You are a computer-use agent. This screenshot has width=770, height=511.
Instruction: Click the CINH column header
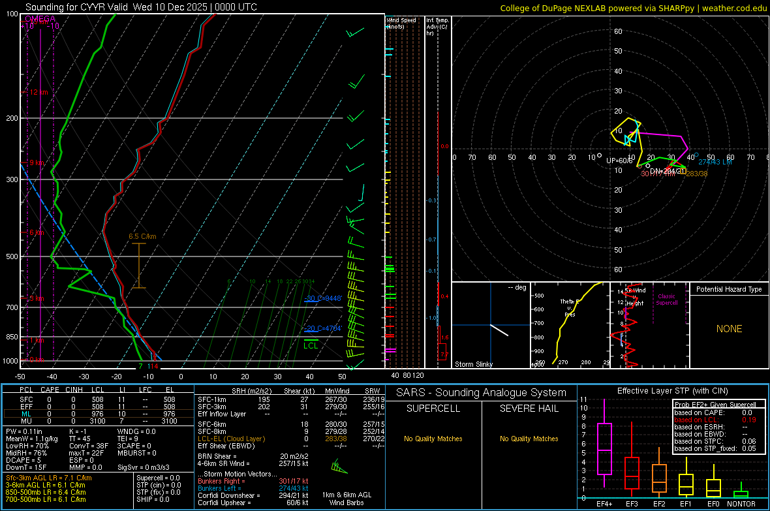(x=74, y=390)
